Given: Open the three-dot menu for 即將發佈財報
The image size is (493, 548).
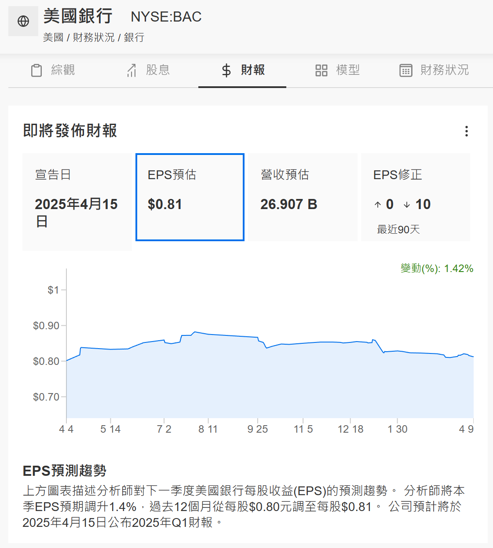Looking at the screenshot, I should point(467,131).
